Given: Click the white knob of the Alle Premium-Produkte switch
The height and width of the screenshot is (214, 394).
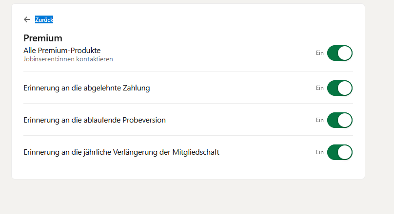Looking at the screenshot, I should 345,53.
